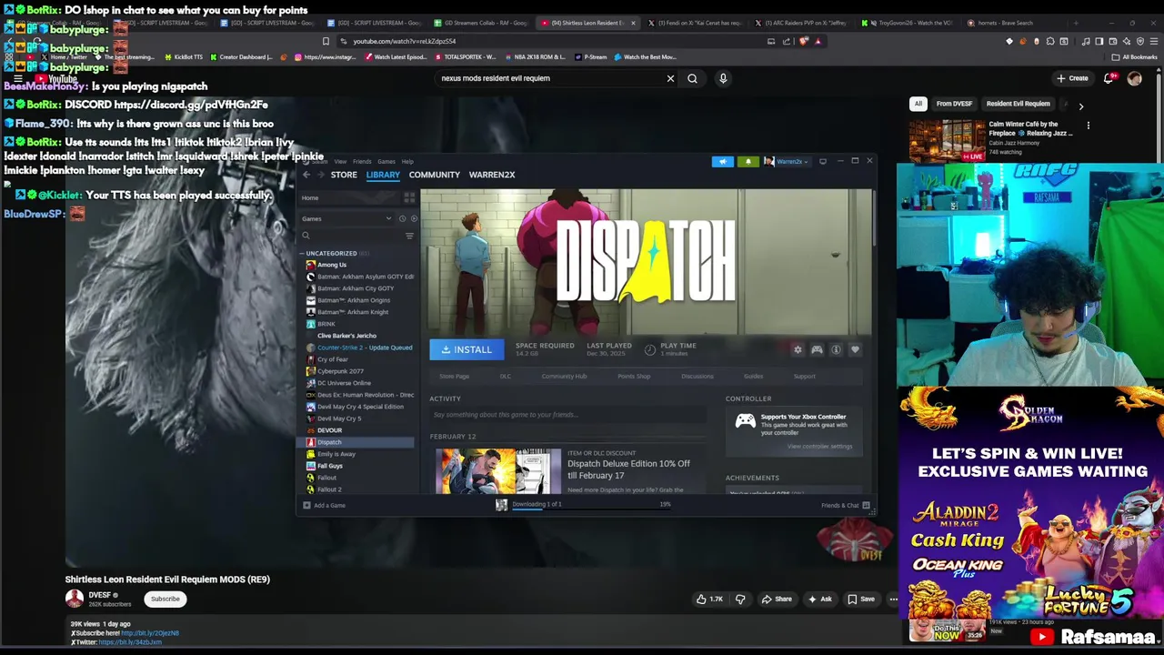Dislike the YouTube video

click(740, 599)
